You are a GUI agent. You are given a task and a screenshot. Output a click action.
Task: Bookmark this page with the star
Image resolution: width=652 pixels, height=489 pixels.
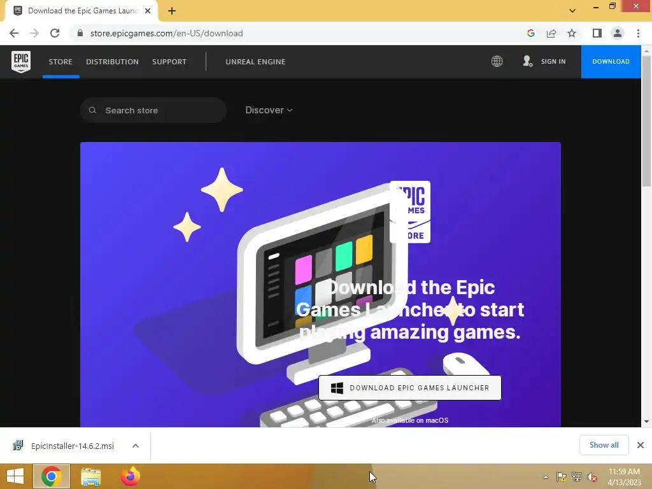click(572, 33)
